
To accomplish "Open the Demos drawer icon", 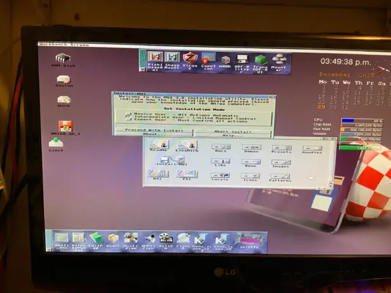I will coord(251,149).
